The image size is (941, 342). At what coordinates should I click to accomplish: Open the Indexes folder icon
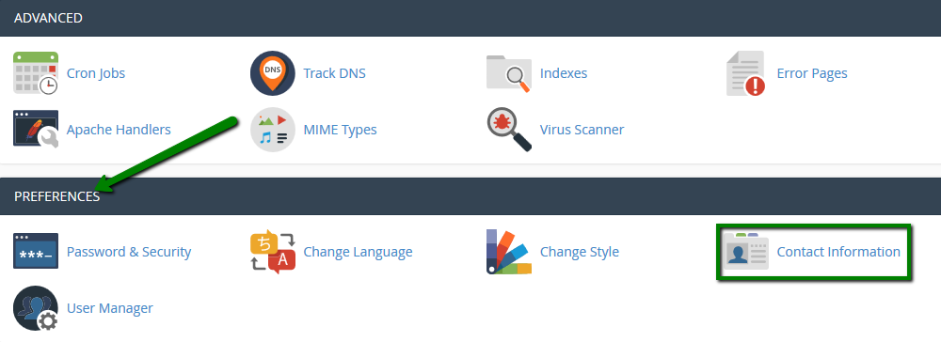[509, 73]
